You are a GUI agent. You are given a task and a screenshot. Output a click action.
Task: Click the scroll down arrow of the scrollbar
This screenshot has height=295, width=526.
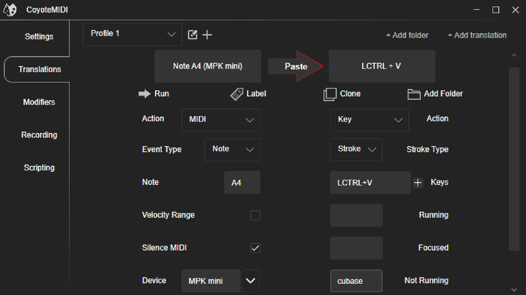click(514, 290)
